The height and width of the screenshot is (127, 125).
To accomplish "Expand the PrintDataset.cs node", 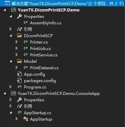I will pyautogui.click(x=17, y=68).
